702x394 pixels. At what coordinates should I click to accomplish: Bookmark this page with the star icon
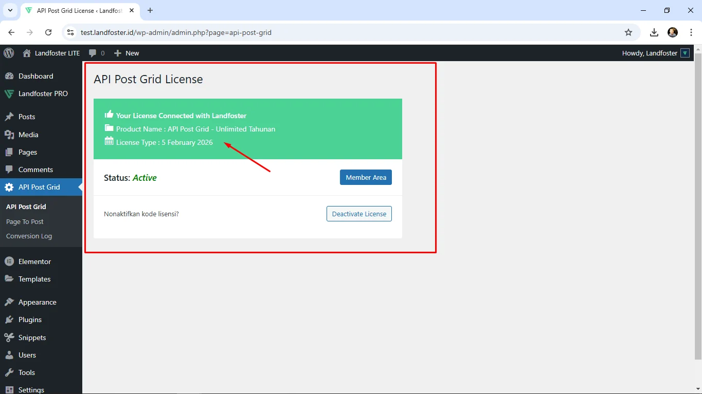(628, 32)
